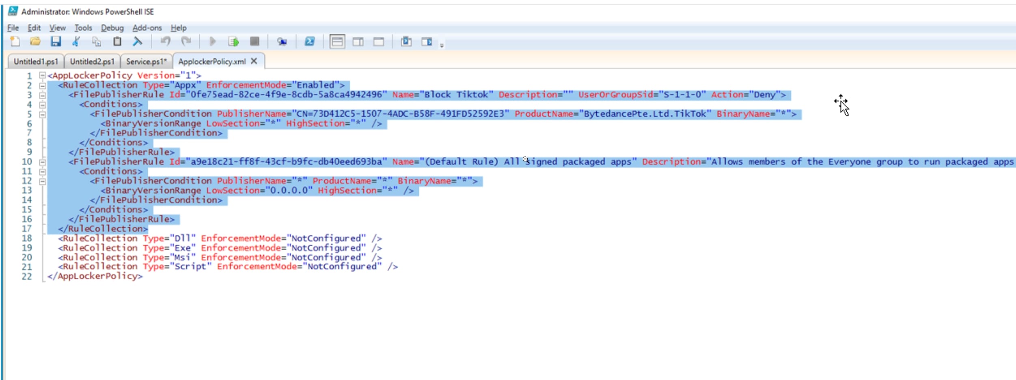The width and height of the screenshot is (1016, 380).
Task: Toggle Show Script Pane Maximized layout
Action: click(379, 41)
